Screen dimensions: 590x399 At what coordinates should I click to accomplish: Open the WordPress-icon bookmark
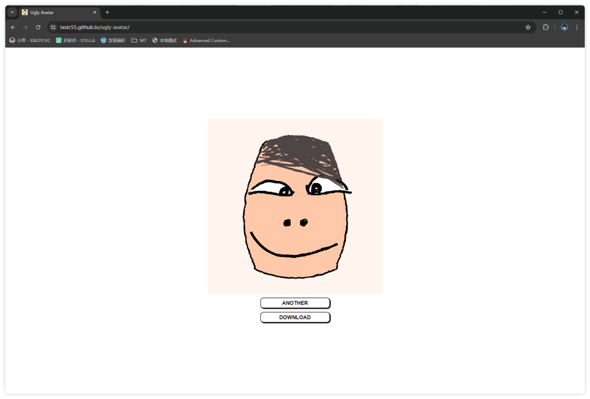pyautogui.click(x=113, y=40)
